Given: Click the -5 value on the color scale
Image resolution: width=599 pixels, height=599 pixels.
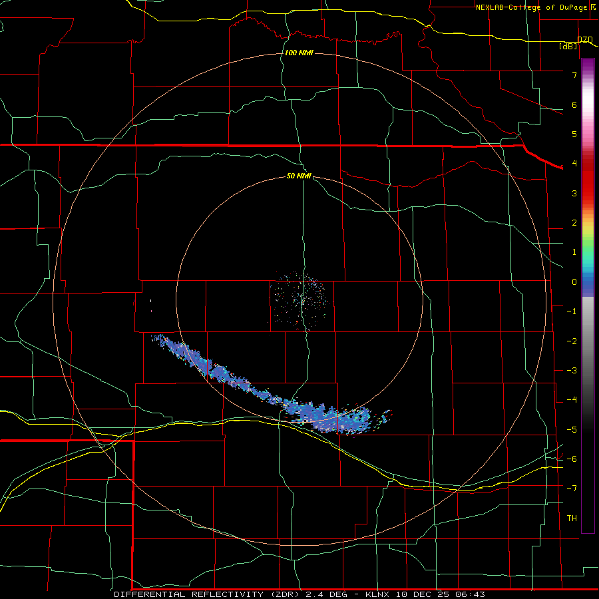Looking at the screenshot, I should (x=572, y=430).
